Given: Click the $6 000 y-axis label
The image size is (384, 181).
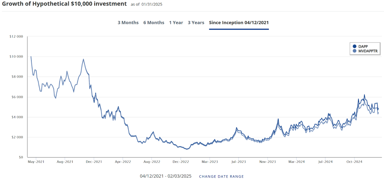Looking at the screenshot, I should [x=17, y=97].
